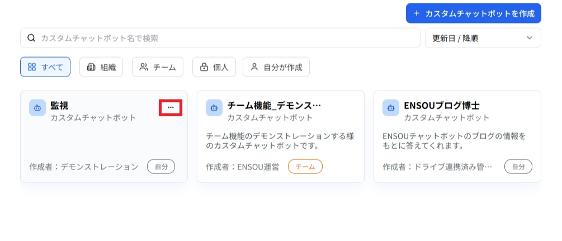Select the チーム filter tab
This screenshot has height=241, width=562.
pyautogui.click(x=158, y=67)
